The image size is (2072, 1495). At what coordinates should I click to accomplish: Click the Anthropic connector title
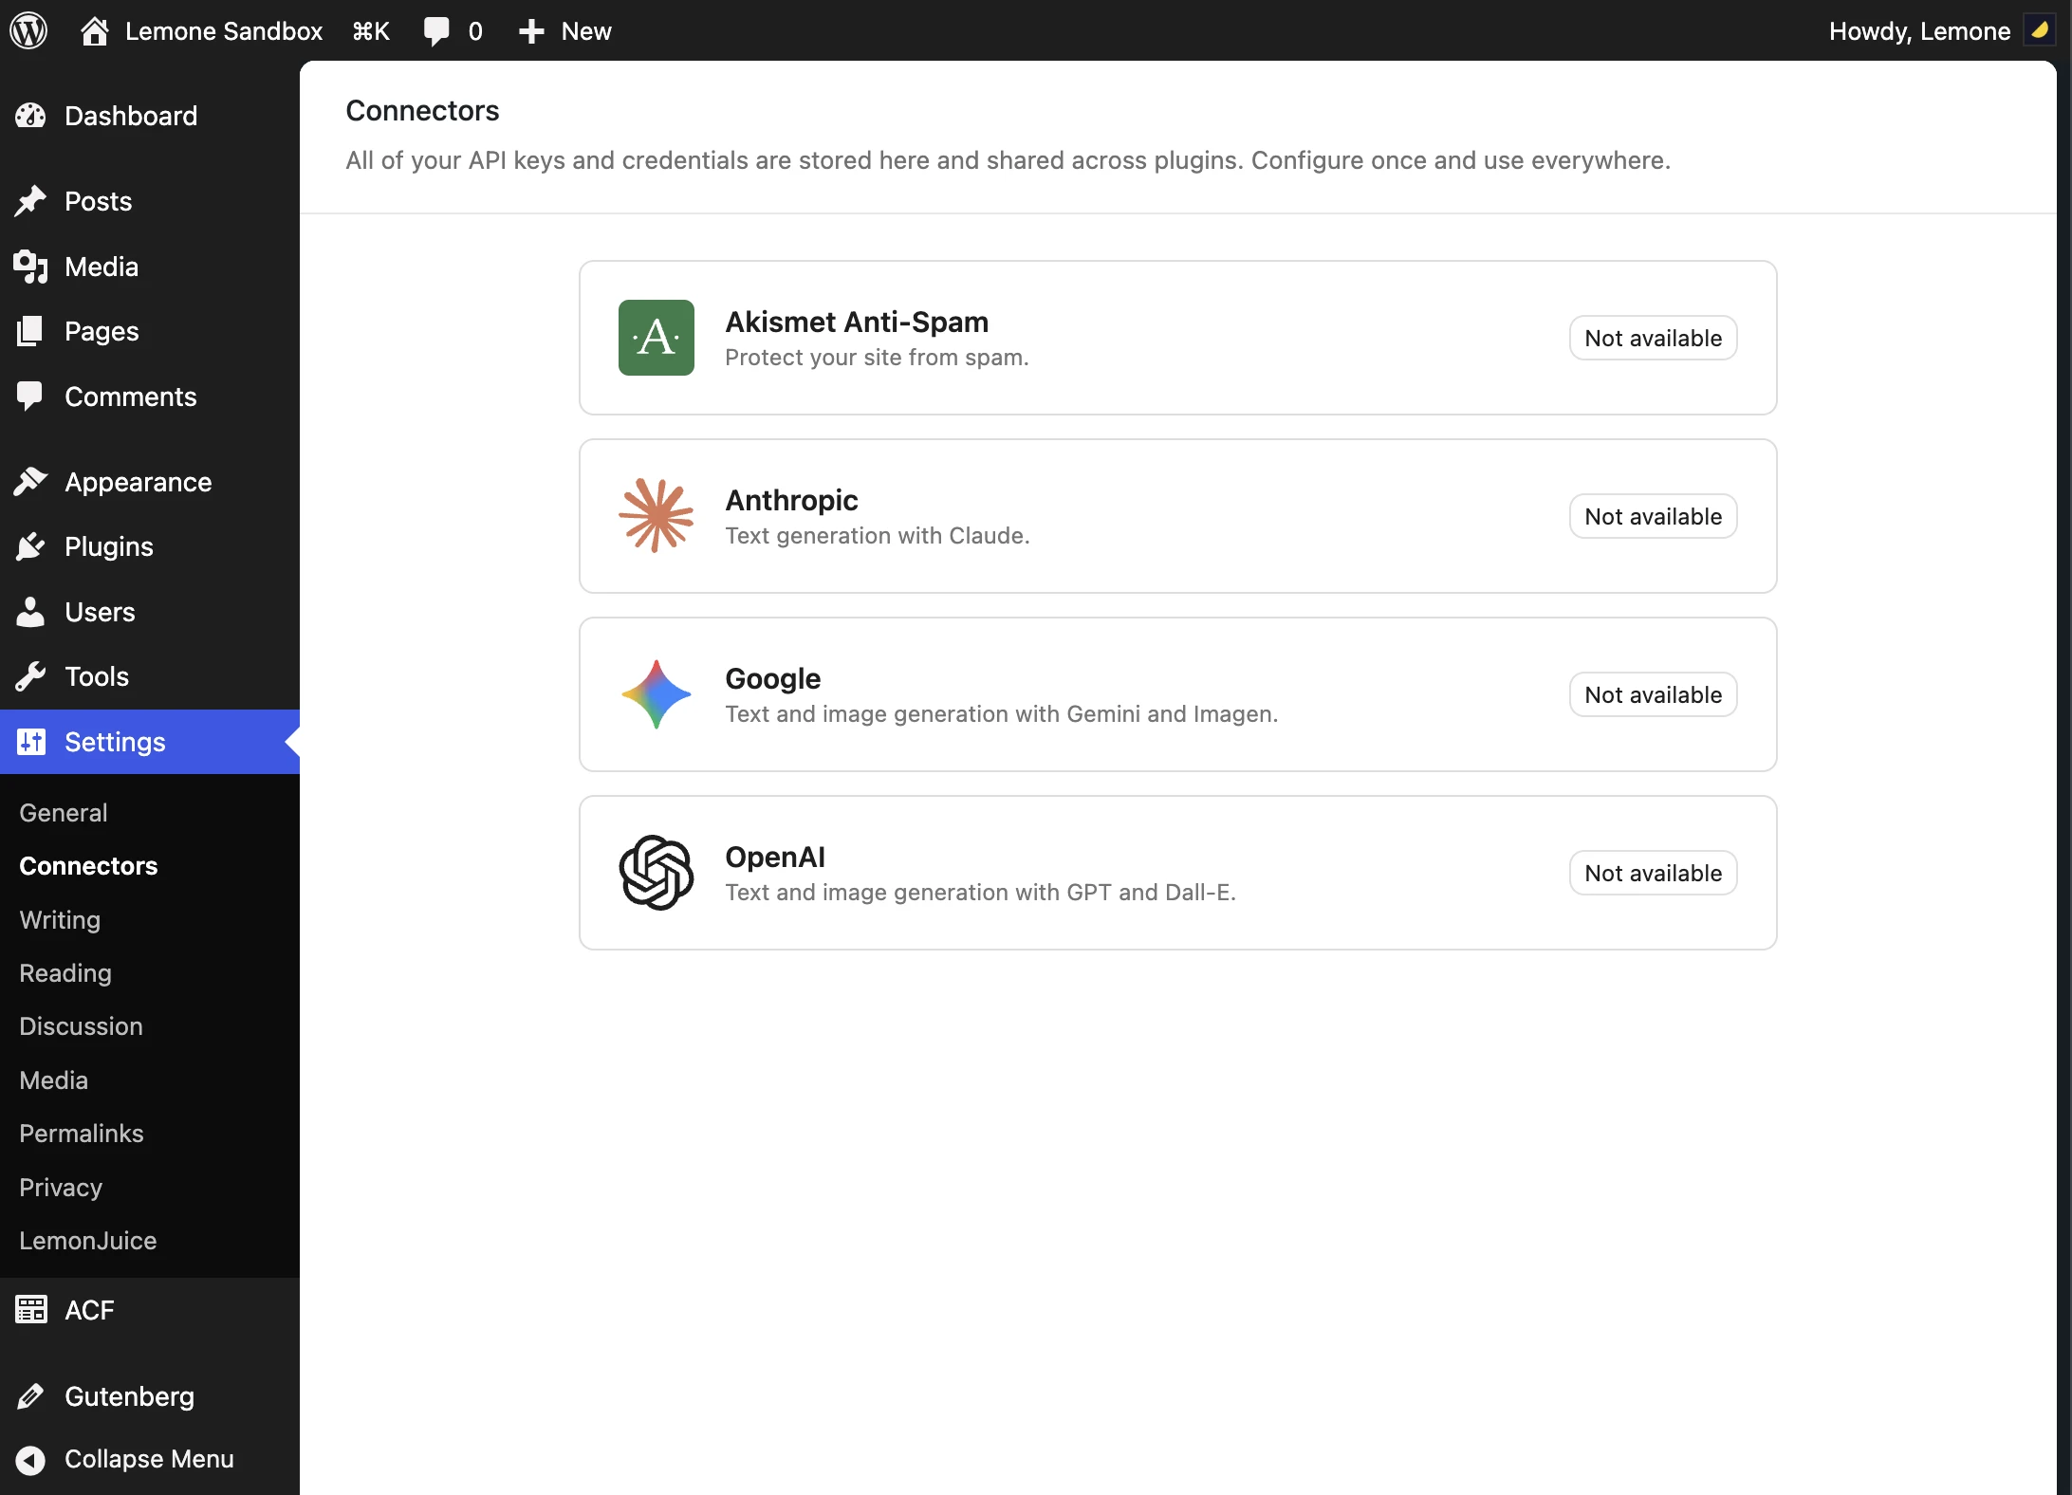pos(791,500)
